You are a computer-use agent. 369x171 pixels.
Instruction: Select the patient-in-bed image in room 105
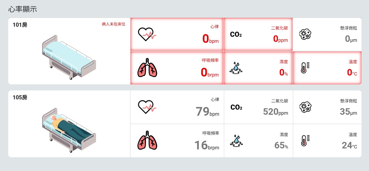pyautogui.click(x=69, y=130)
